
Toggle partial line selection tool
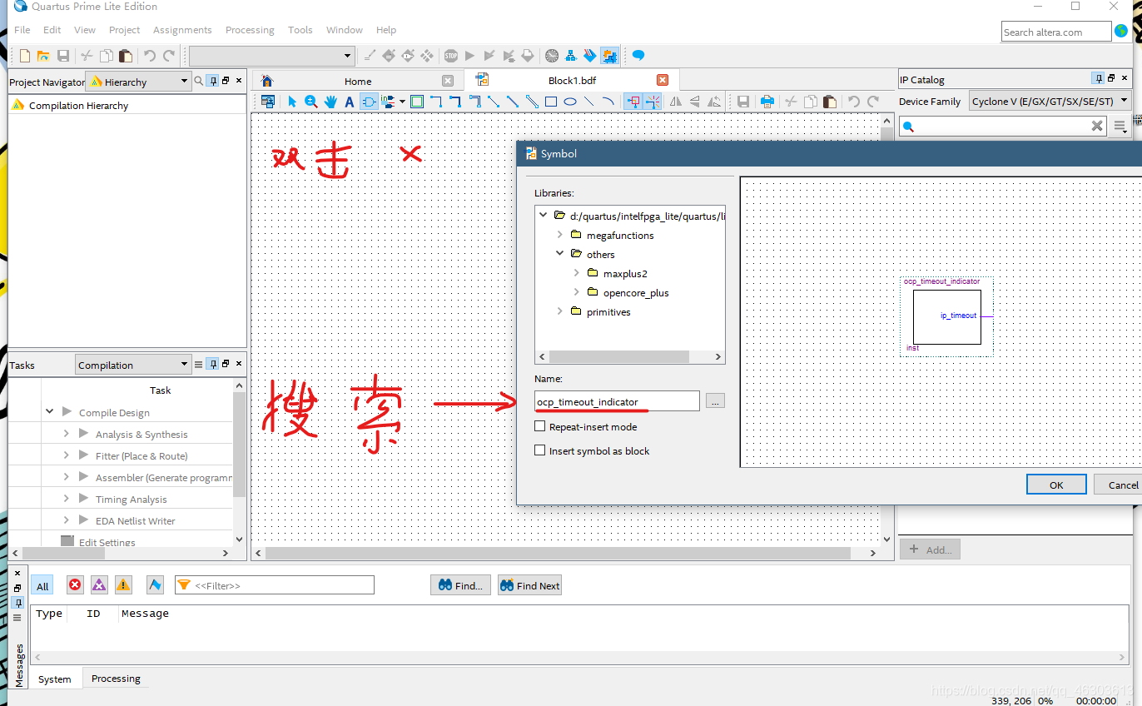click(653, 102)
